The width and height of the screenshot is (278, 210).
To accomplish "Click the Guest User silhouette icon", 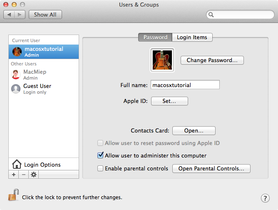I will (16, 89).
